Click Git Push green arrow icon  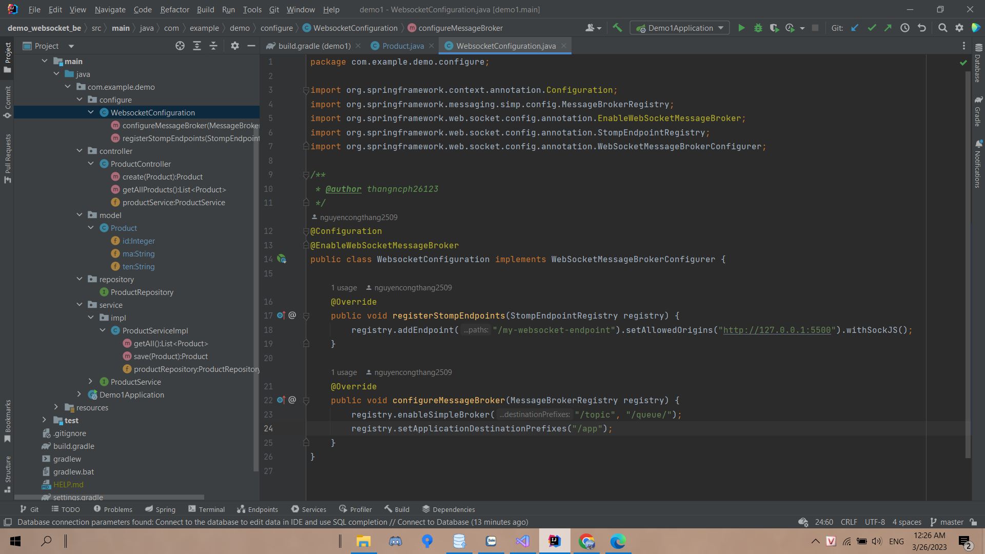coord(888,28)
